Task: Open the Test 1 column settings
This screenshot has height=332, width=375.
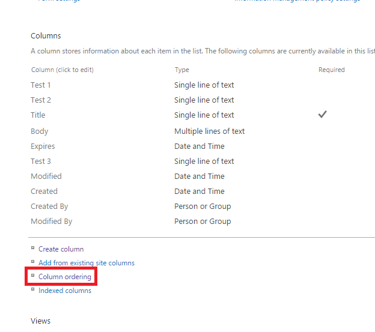Action: (41, 85)
